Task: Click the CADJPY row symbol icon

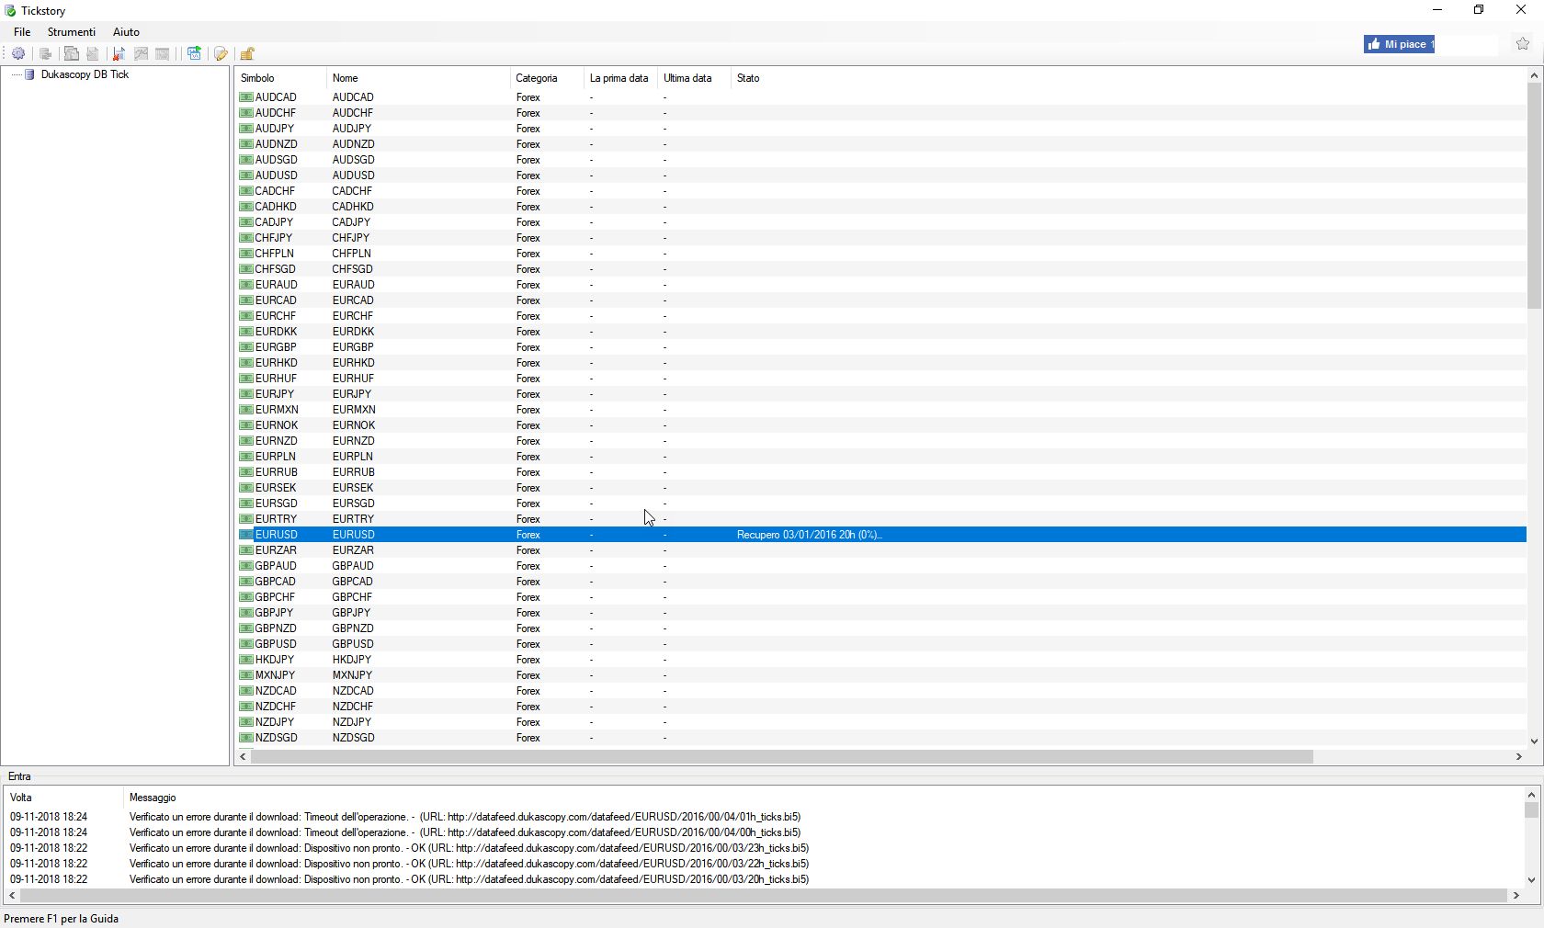Action: 245,222
